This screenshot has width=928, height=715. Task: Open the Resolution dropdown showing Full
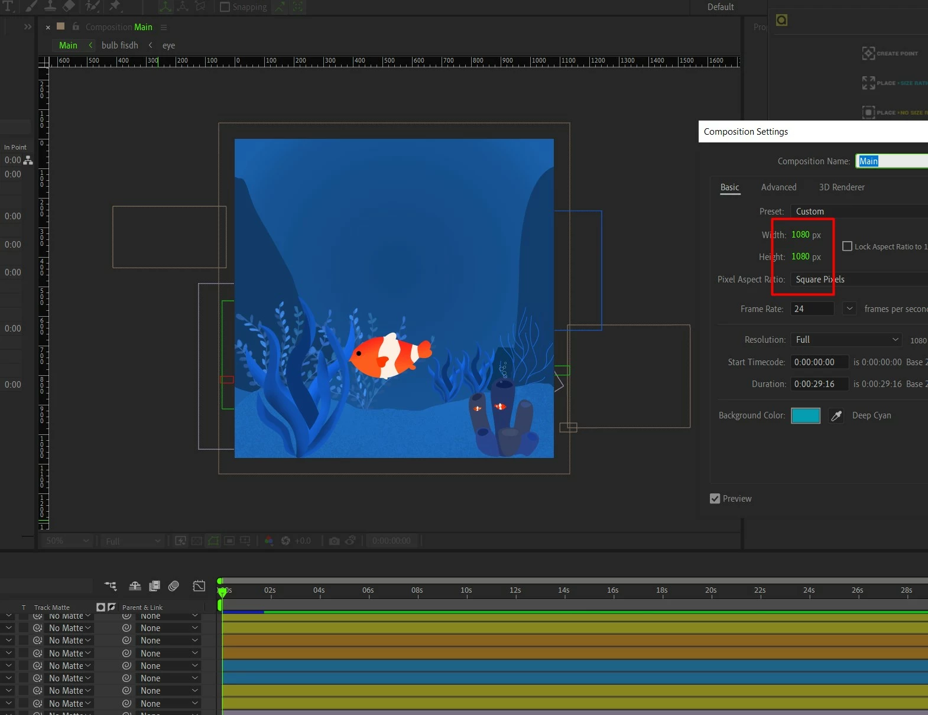coord(846,340)
